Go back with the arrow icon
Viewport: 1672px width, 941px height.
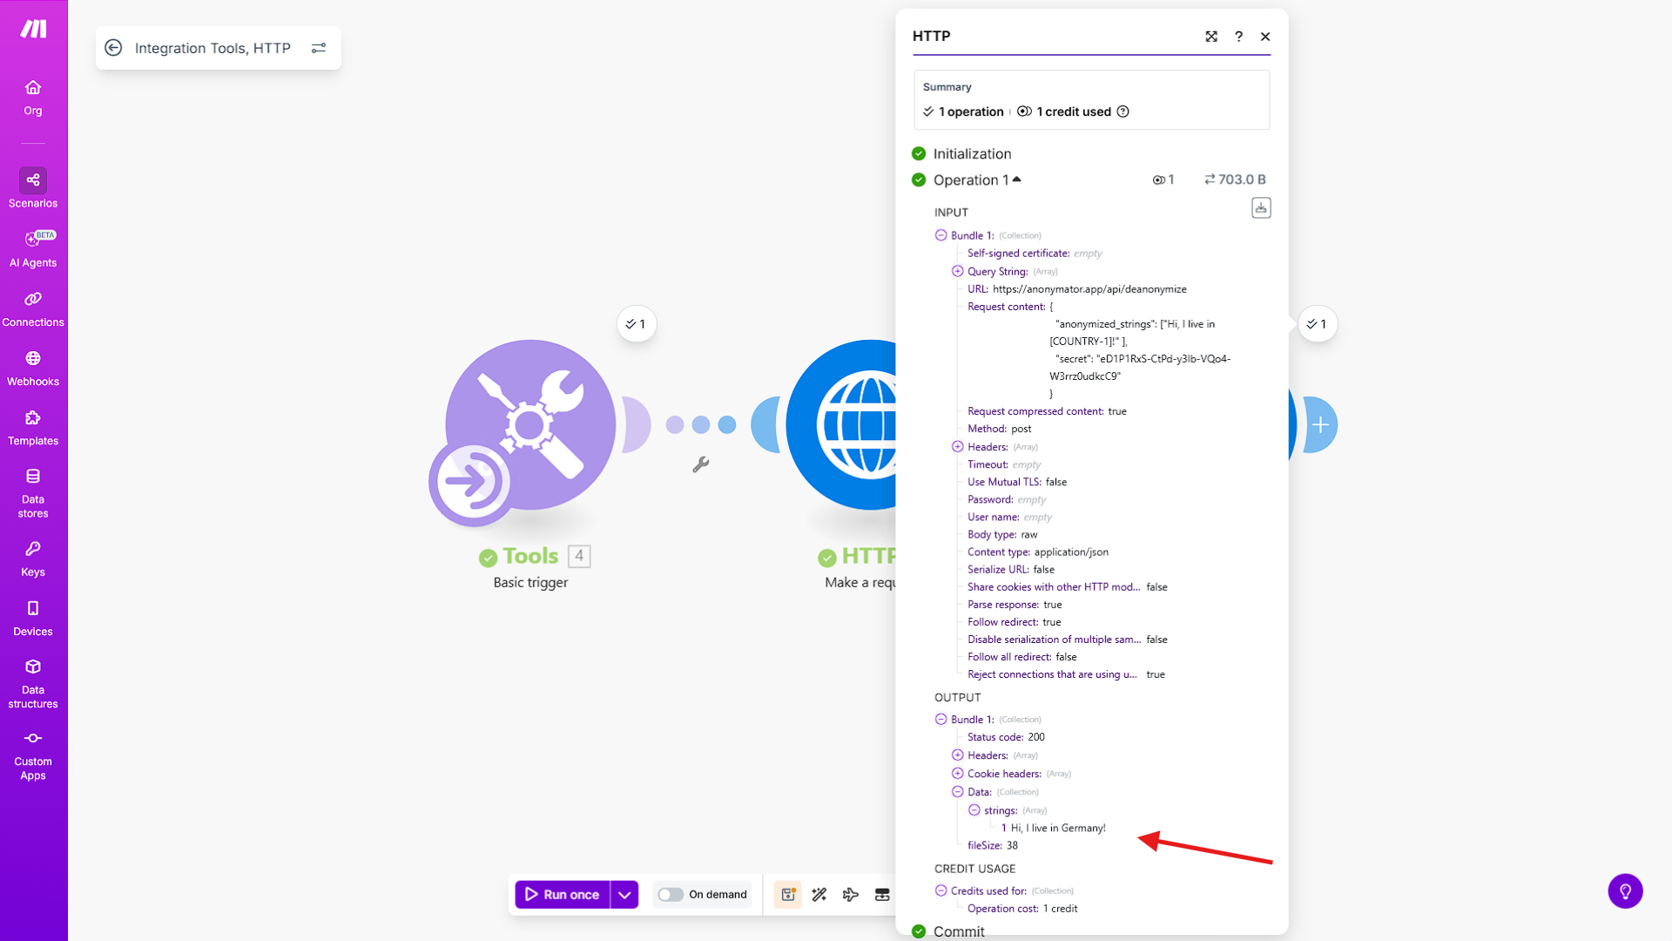[113, 48]
